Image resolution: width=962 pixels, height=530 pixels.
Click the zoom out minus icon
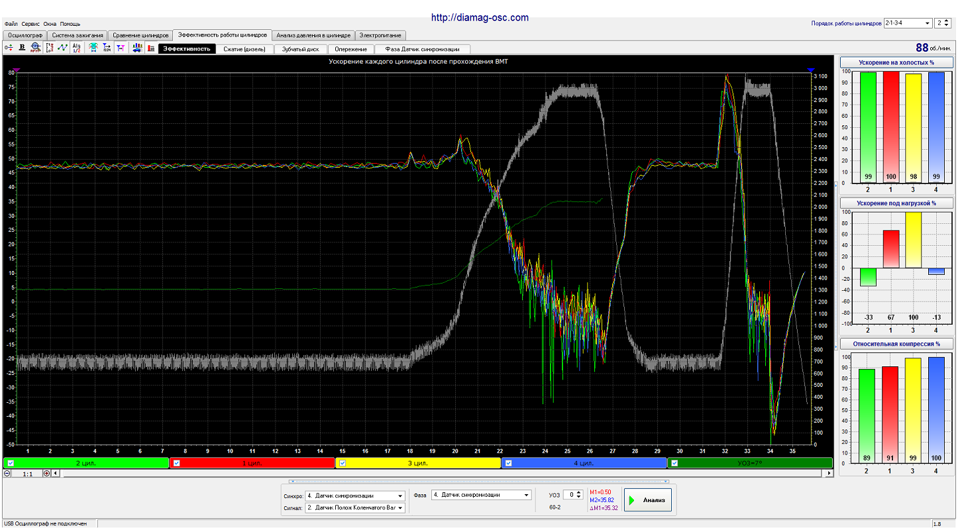point(7,474)
